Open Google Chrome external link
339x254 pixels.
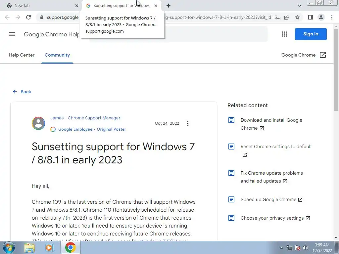click(x=304, y=55)
